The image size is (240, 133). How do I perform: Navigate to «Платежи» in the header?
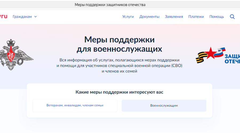(x=196, y=16)
